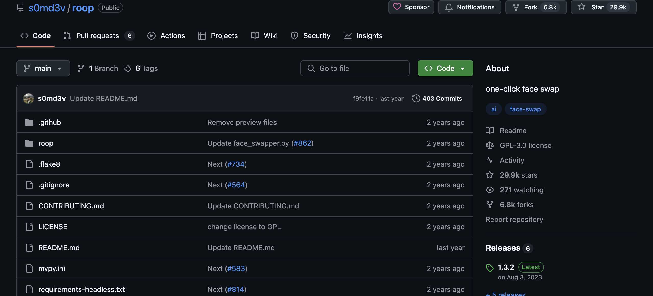This screenshot has height=296, width=653.
Task: Click the Fork icon button
Action: pyautogui.click(x=516, y=7)
